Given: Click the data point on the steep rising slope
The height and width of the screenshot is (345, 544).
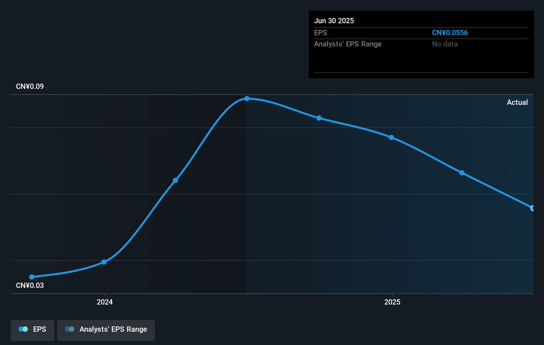Looking at the screenshot, I should coord(175,180).
